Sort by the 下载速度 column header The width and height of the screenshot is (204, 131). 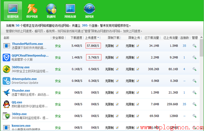(76, 38)
